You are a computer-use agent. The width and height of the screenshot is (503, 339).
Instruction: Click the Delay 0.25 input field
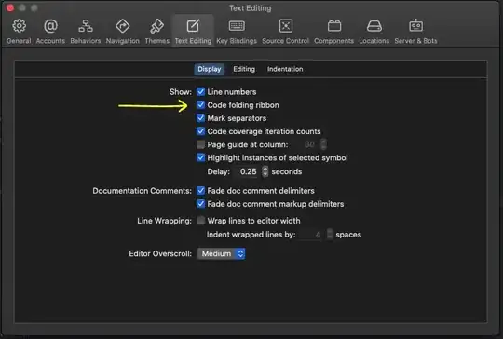click(246, 171)
